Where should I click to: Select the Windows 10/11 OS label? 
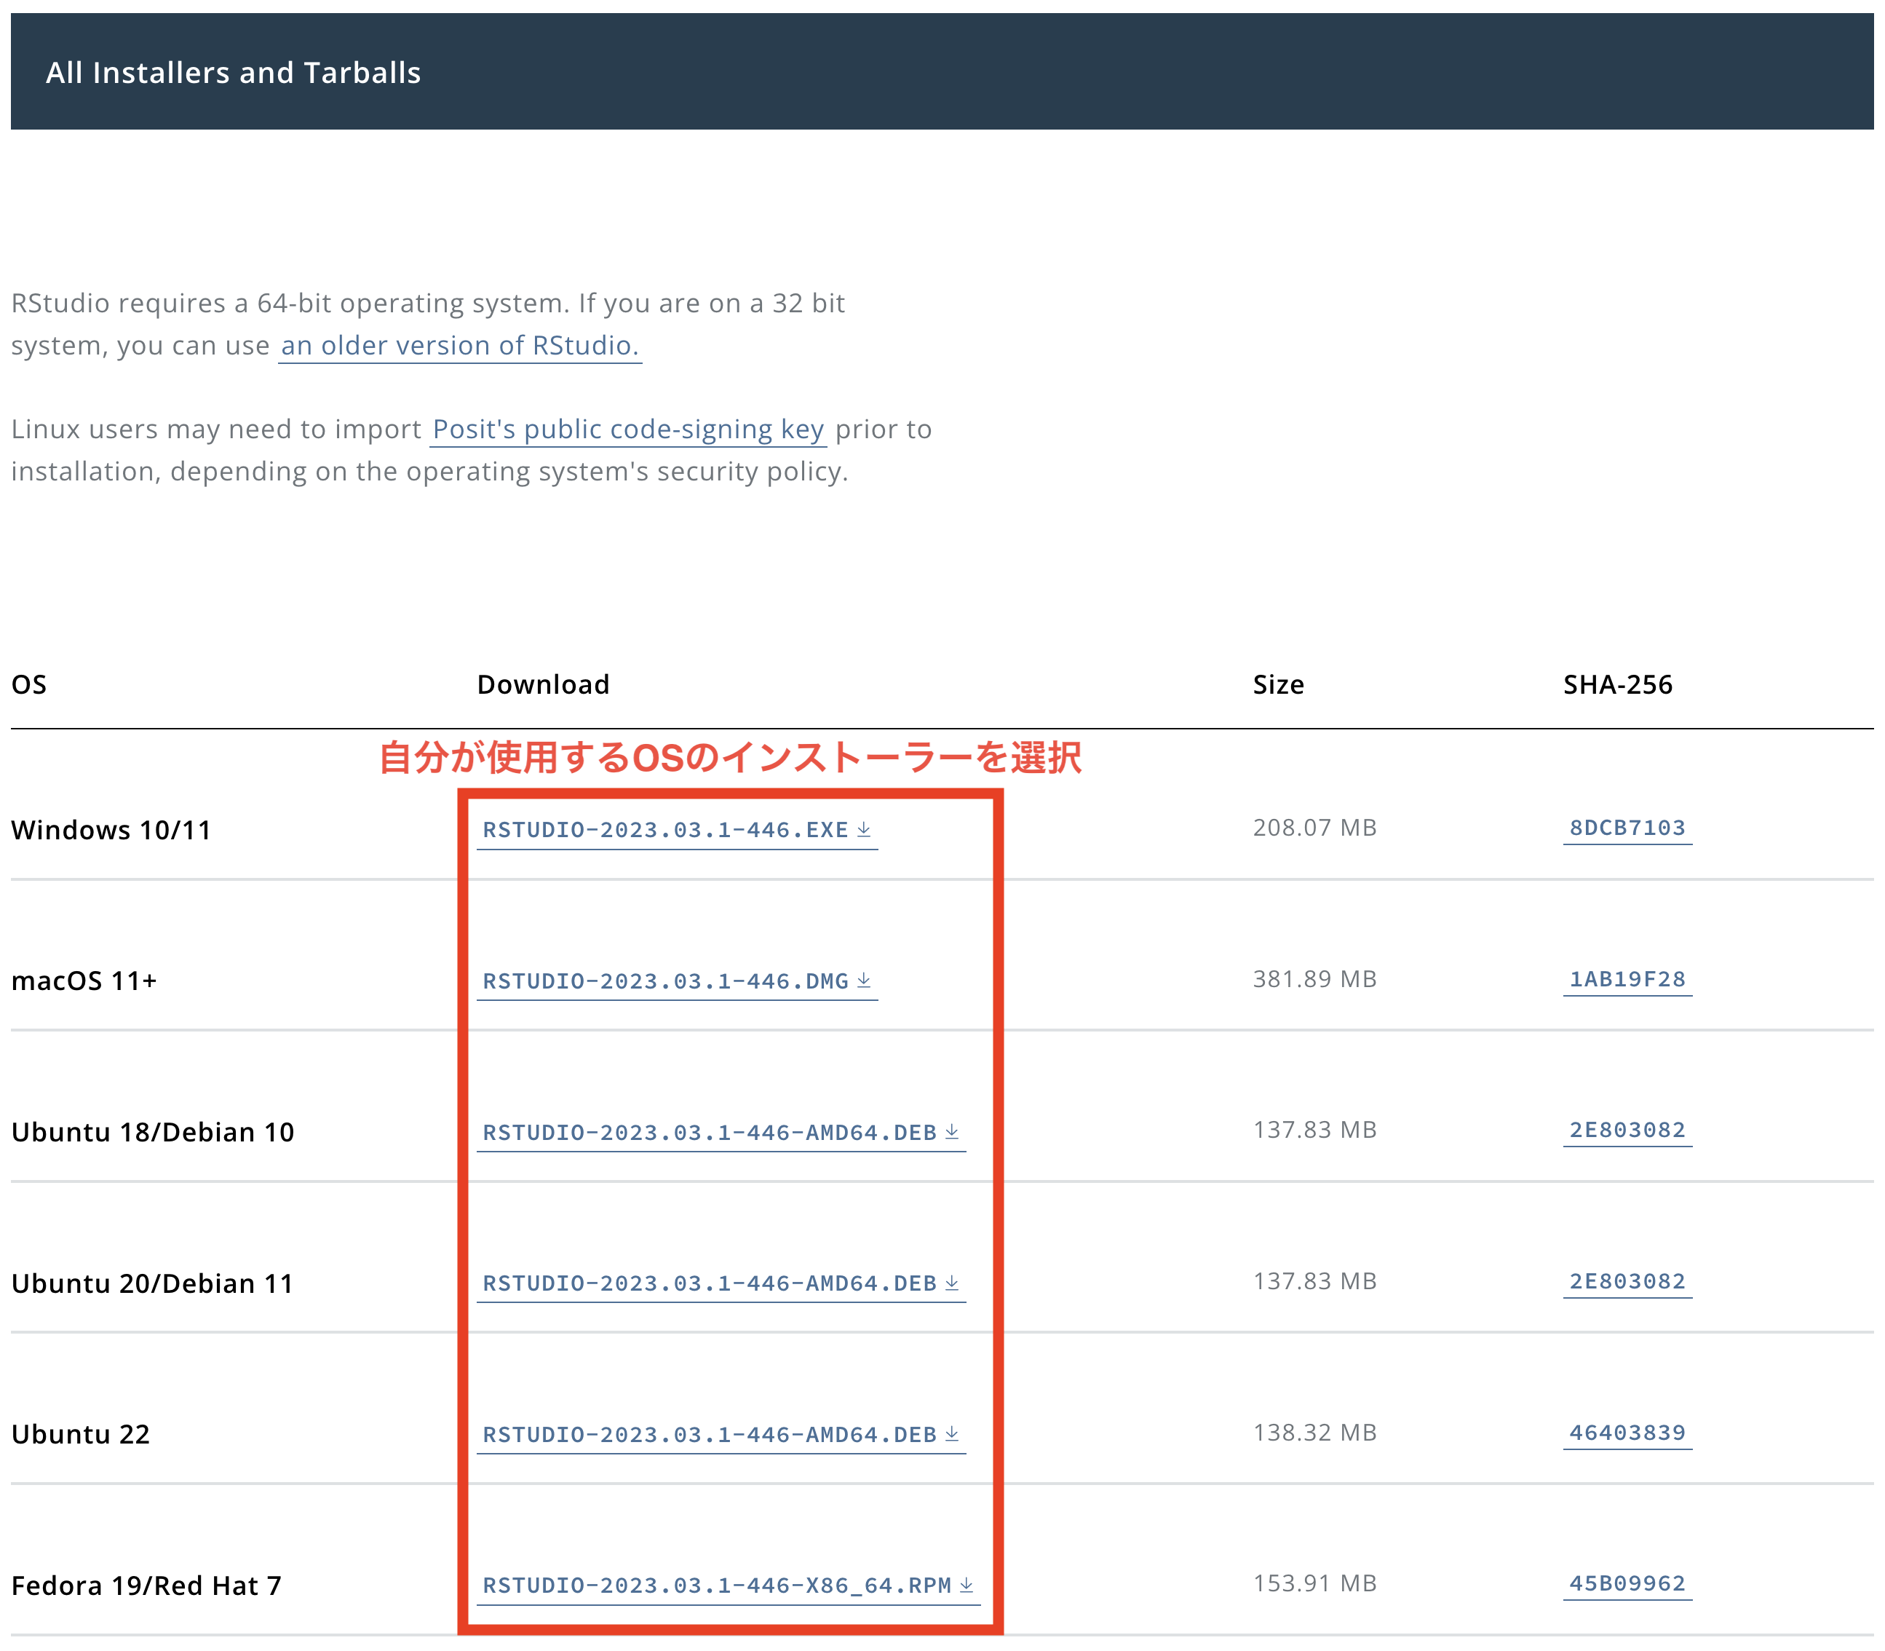(111, 829)
